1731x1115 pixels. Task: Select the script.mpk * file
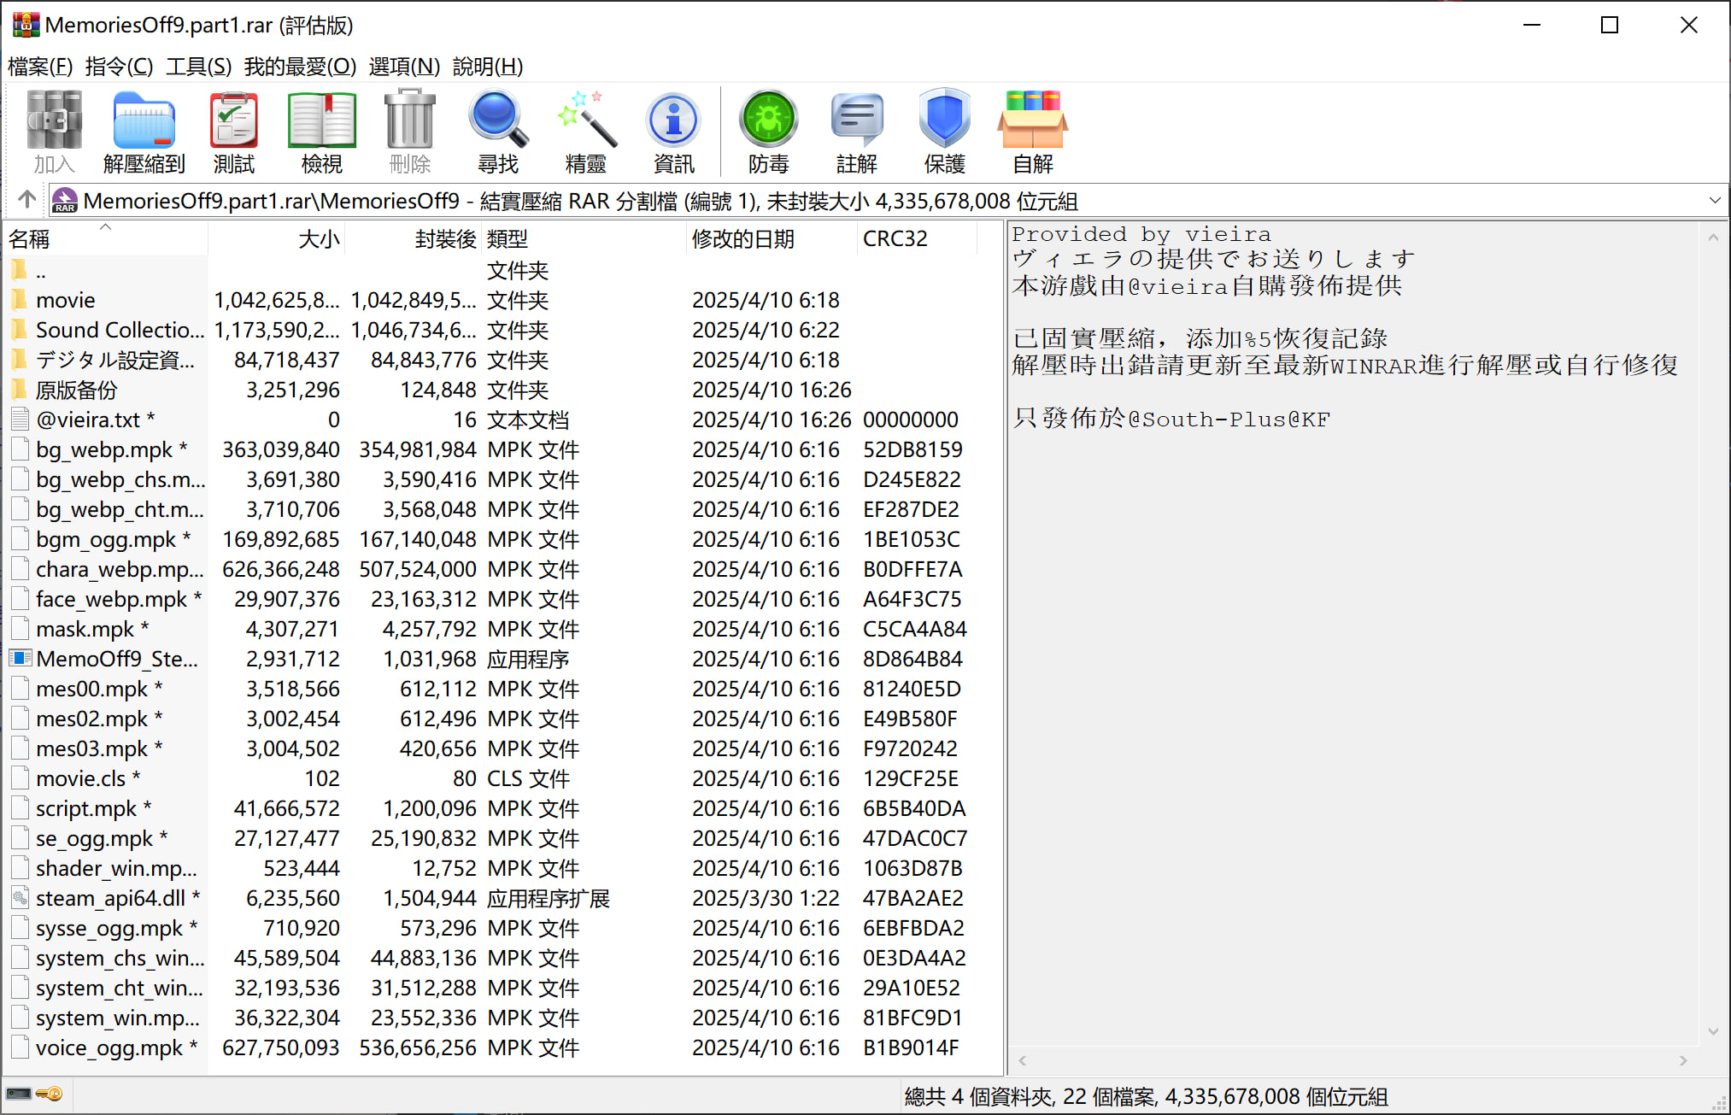click(x=94, y=808)
